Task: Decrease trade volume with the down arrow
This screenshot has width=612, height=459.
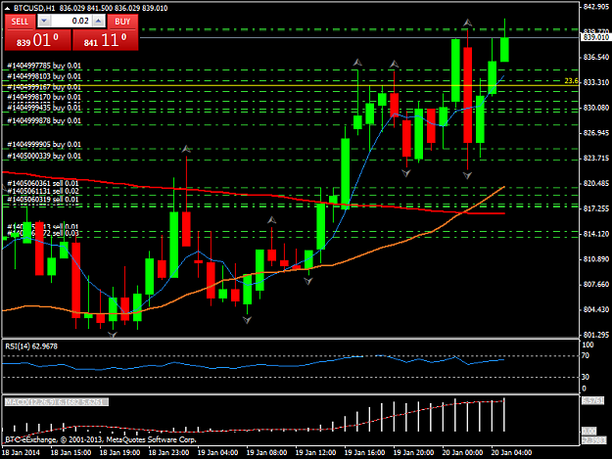Action: 44,22
